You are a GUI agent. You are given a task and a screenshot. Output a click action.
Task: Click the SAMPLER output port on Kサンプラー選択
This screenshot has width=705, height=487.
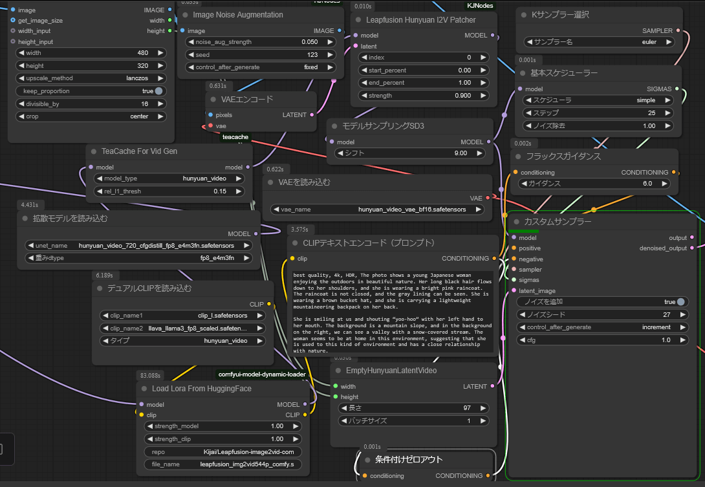[x=678, y=30]
